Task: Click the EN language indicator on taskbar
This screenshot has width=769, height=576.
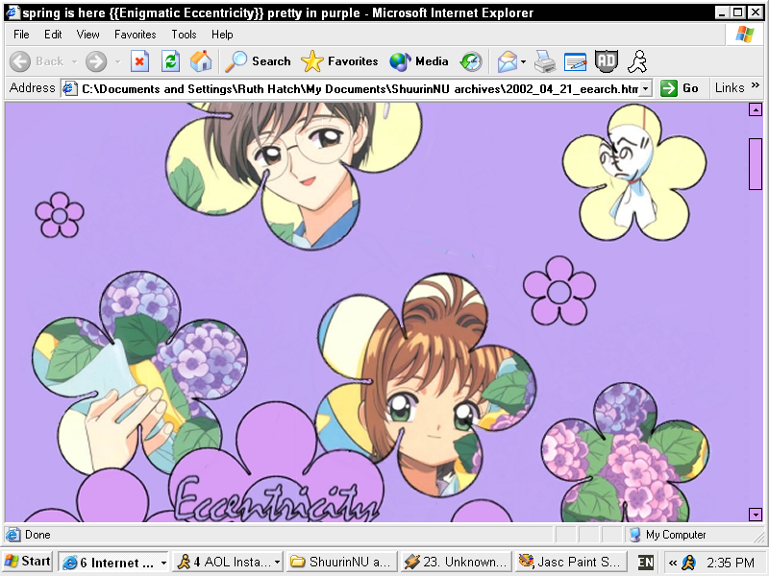Action: pos(645,562)
